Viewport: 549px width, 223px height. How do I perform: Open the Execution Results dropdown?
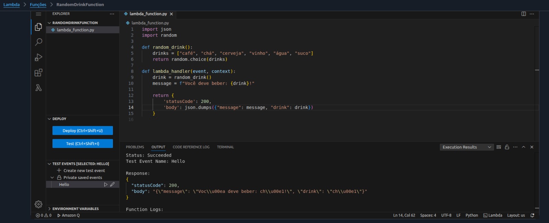[466, 147]
